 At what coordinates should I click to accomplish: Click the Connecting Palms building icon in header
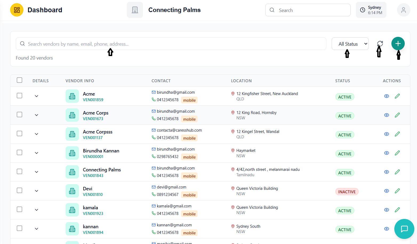(x=135, y=10)
